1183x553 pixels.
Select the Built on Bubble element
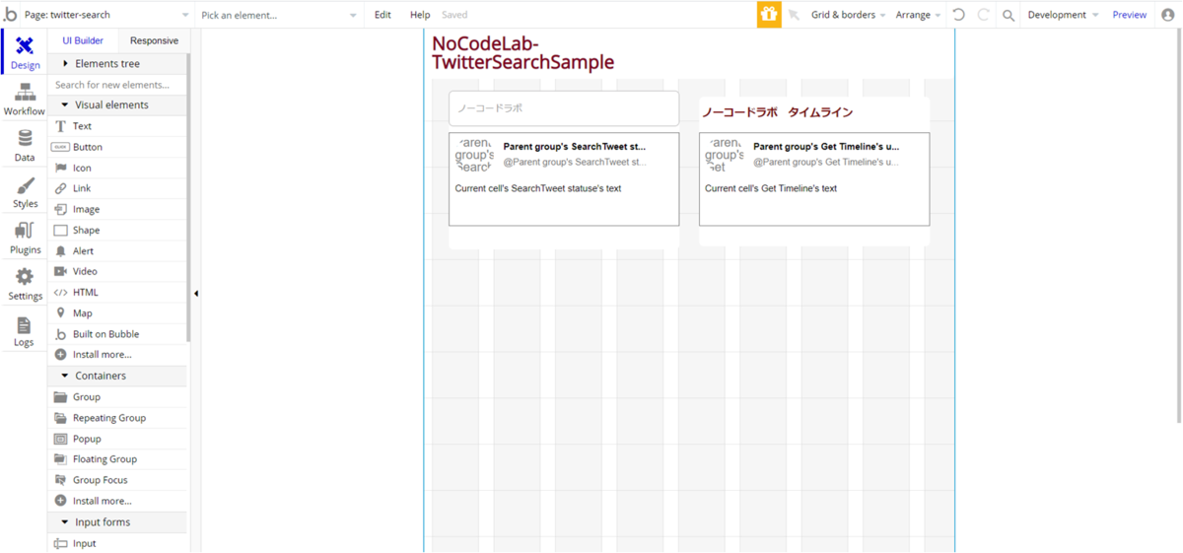click(116, 334)
